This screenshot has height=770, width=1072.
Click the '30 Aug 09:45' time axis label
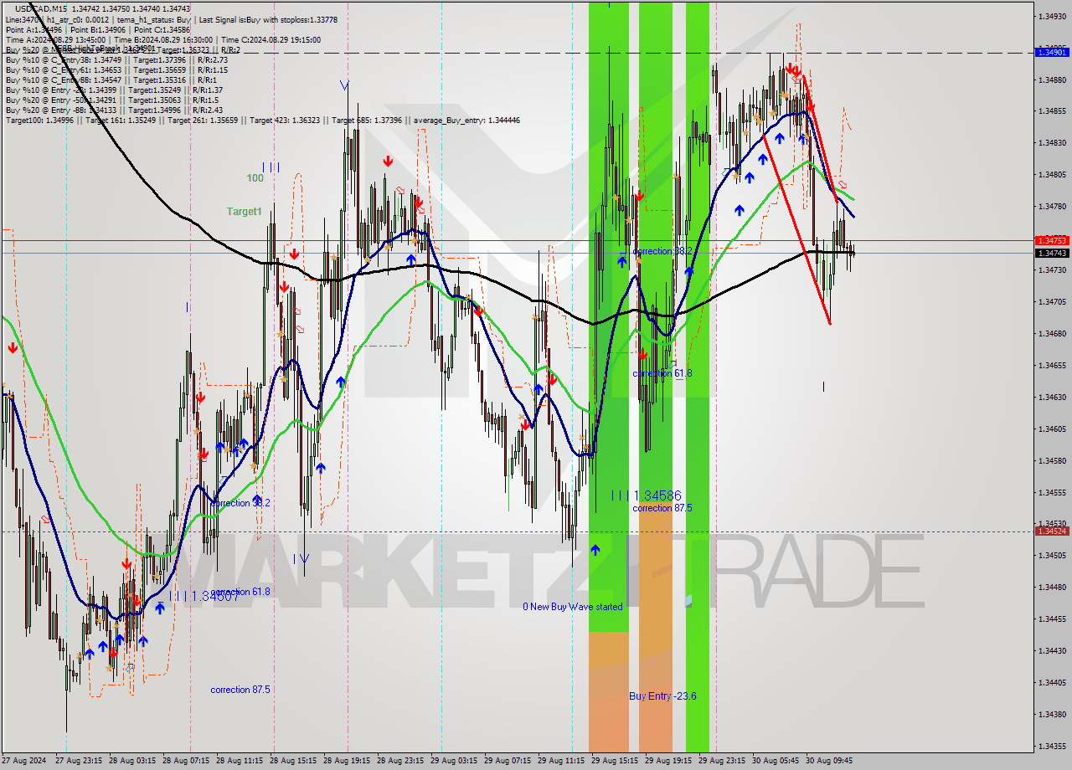[829, 761]
